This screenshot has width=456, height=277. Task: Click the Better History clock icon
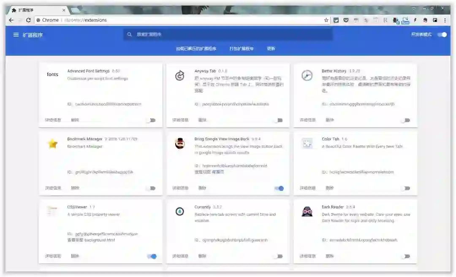pos(307,76)
